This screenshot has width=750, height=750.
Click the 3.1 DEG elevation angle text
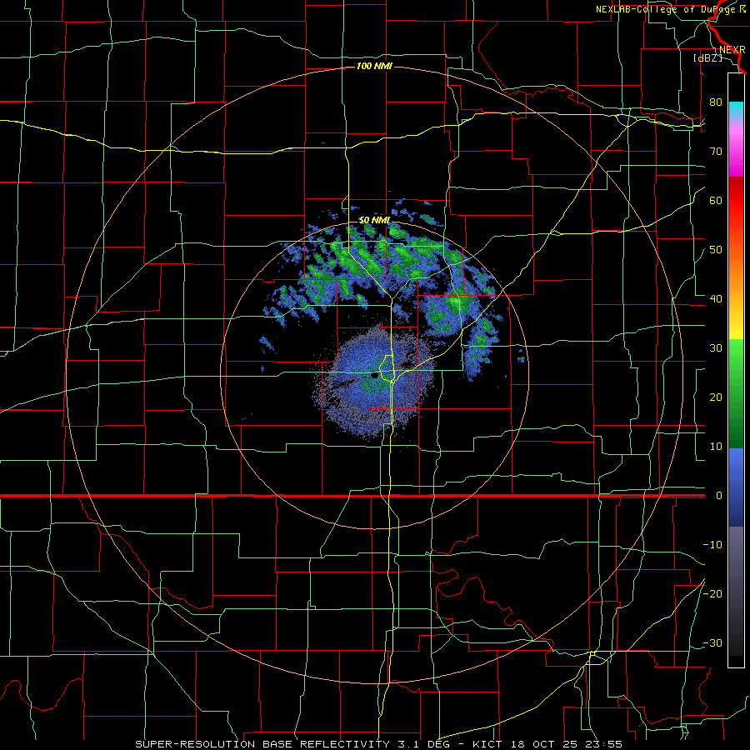pos(425,744)
